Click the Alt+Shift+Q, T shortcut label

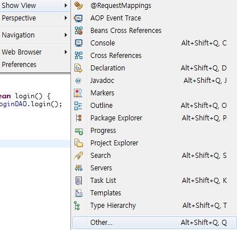(205, 206)
